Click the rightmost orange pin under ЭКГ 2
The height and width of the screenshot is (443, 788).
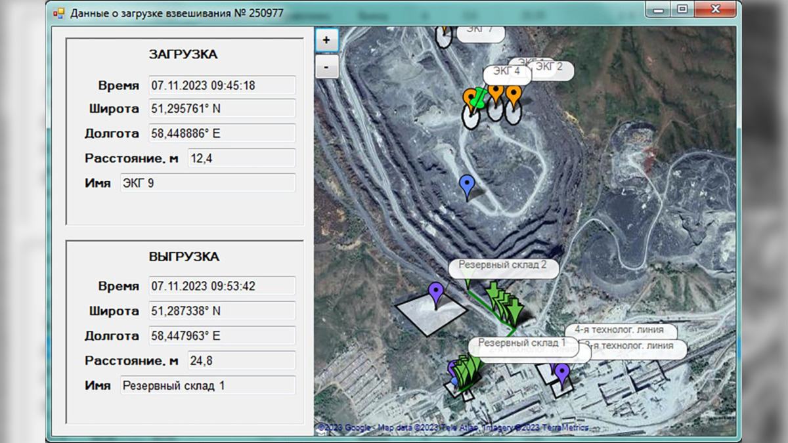[514, 96]
